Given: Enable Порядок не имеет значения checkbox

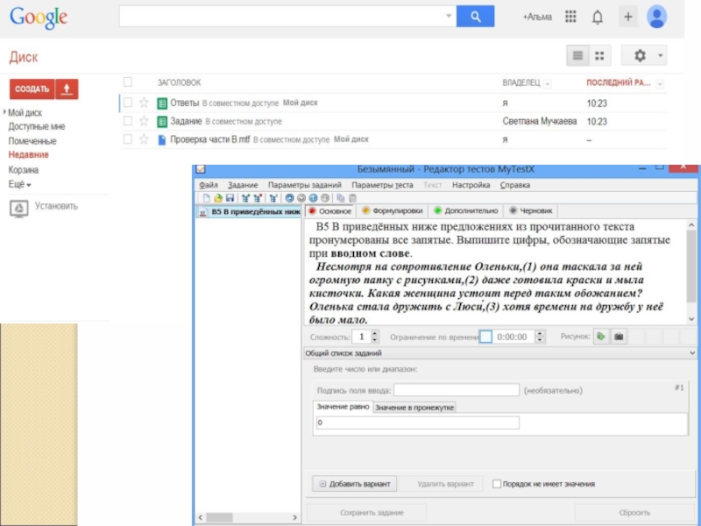Looking at the screenshot, I should coord(497,484).
